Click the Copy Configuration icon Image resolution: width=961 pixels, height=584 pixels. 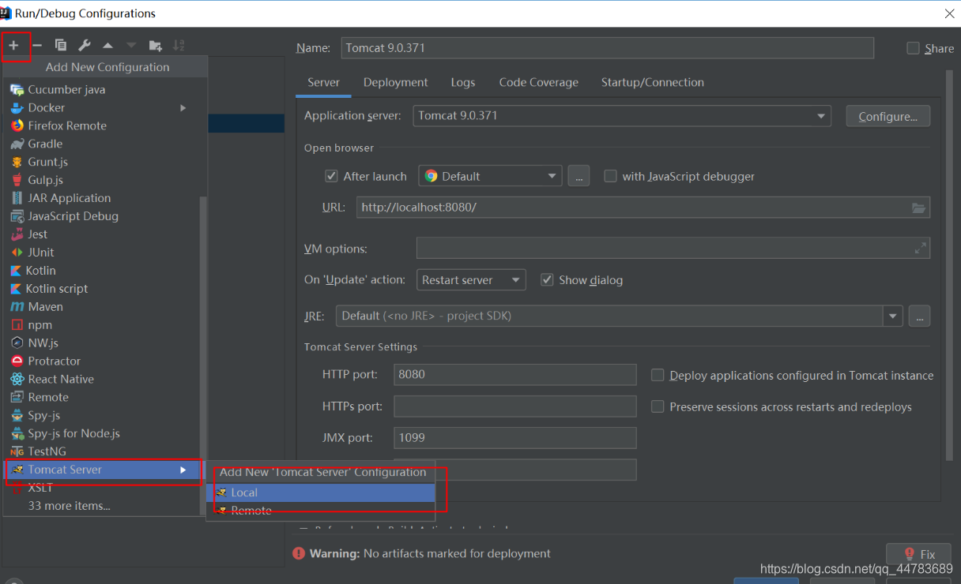(x=61, y=46)
